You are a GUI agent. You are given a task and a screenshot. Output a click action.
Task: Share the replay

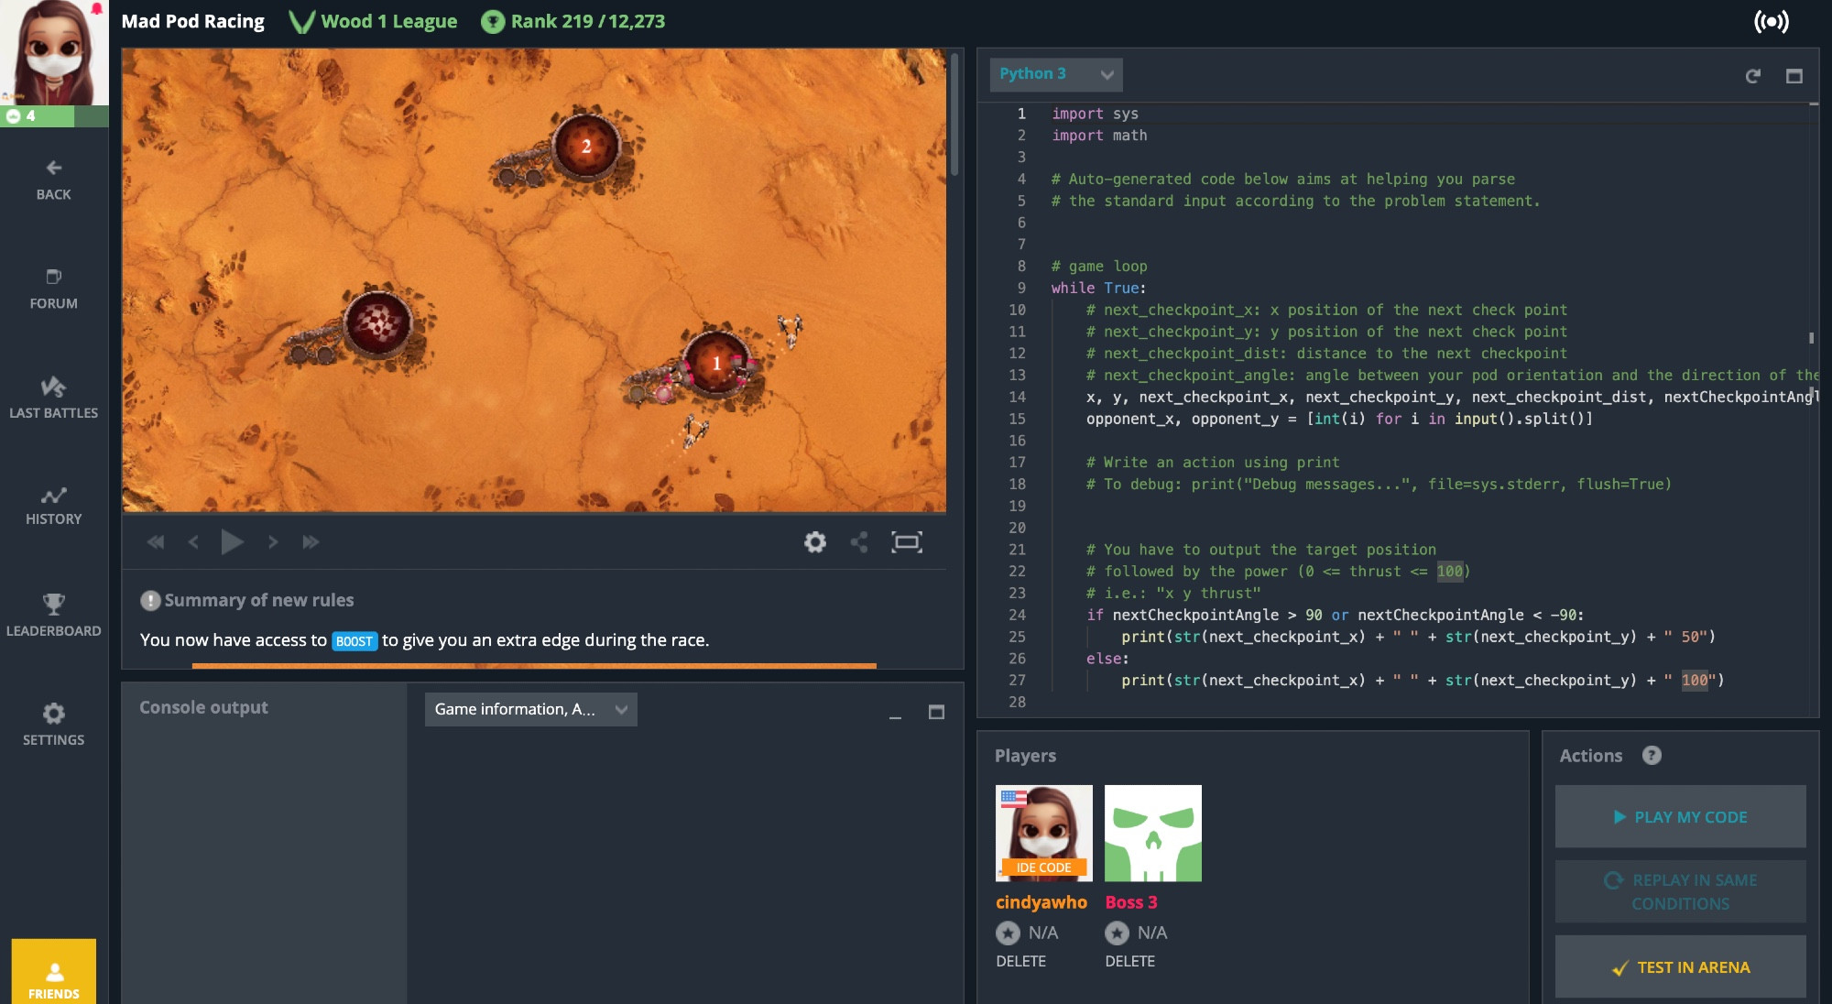tap(859, 542)
